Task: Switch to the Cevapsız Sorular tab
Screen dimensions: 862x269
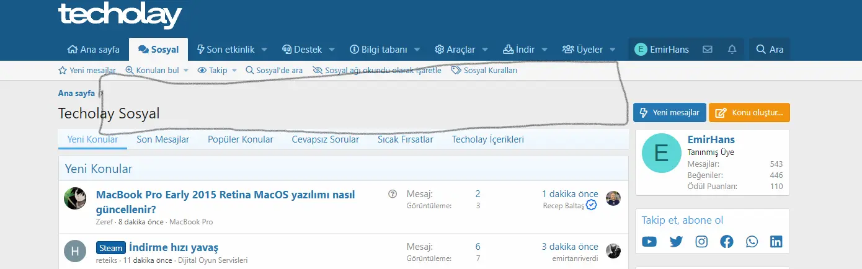Action: click(326, 139)
